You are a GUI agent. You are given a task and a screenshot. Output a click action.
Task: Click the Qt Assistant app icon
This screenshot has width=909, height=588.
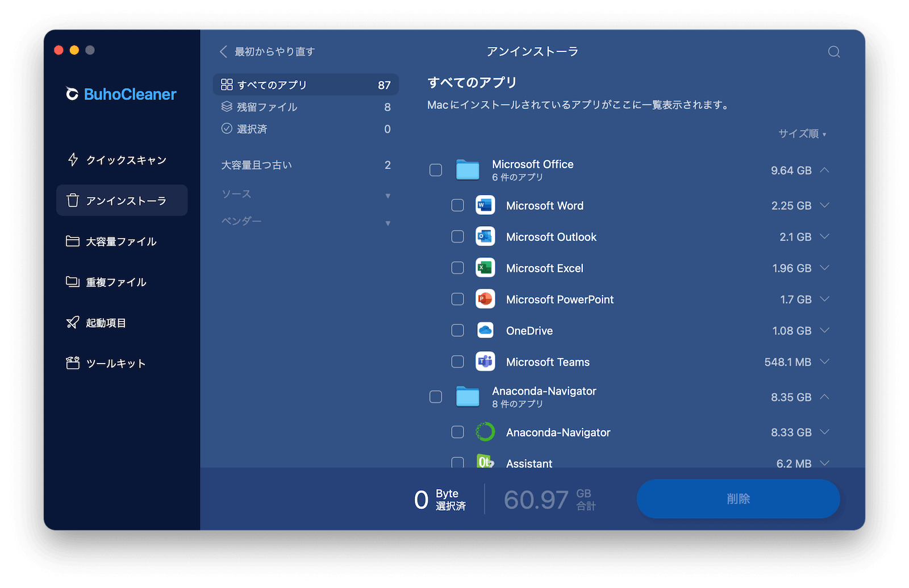[x=485, y=461]
